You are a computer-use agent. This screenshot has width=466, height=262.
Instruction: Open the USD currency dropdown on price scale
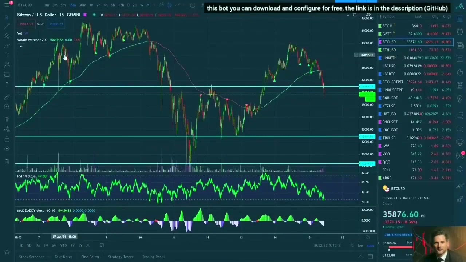(x=368, y=15)
